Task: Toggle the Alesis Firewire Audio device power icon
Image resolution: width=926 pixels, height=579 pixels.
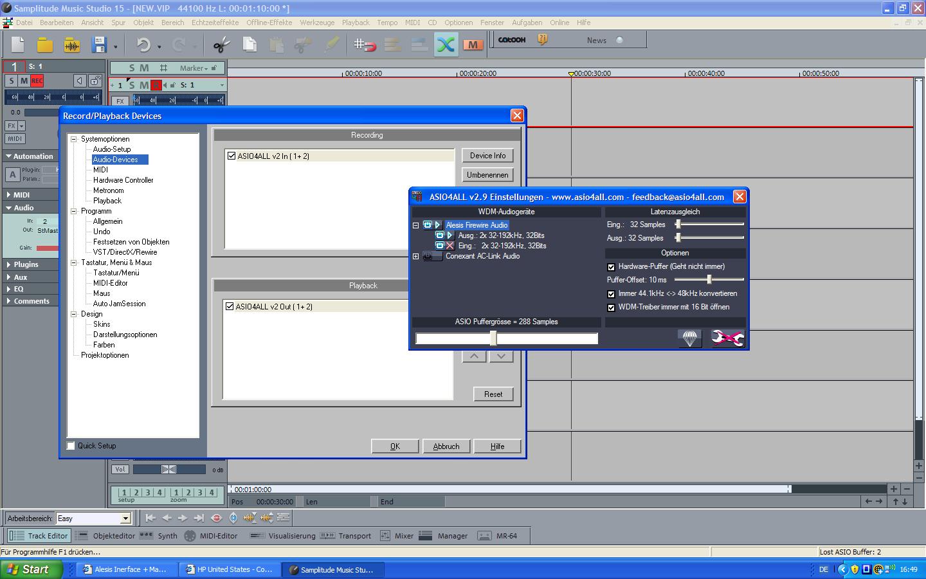Action: pos(428,225)
